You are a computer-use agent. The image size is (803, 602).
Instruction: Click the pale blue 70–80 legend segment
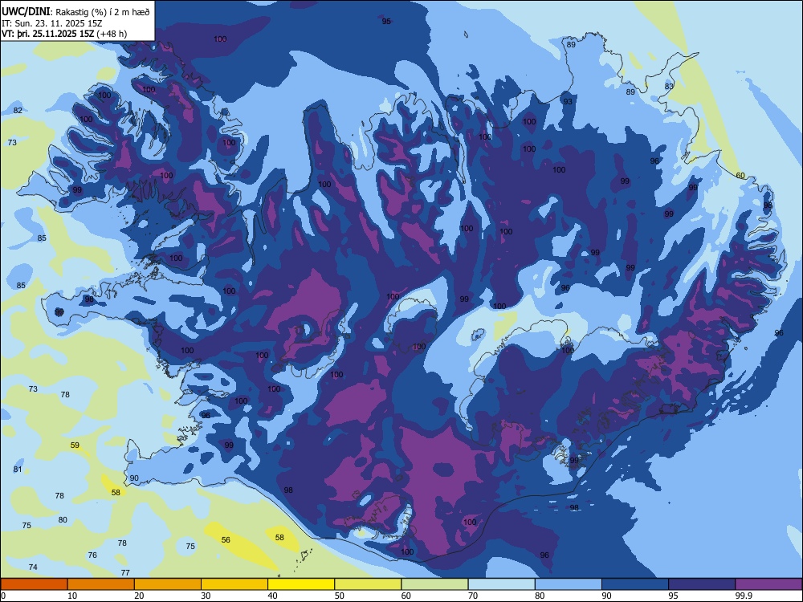[501, 584]
